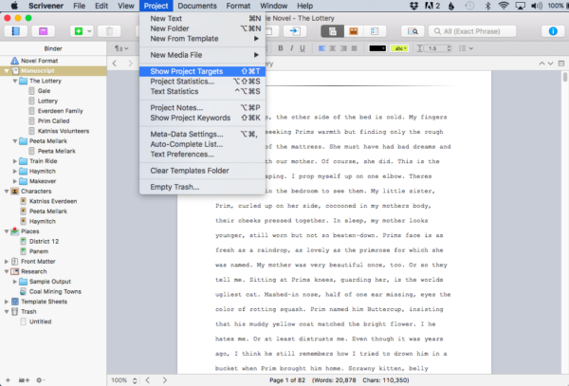Image resolution: width=569 pixels, height=386 pixels.
Task: Switch to Corkboard view mode
Action: click(354, 31)
